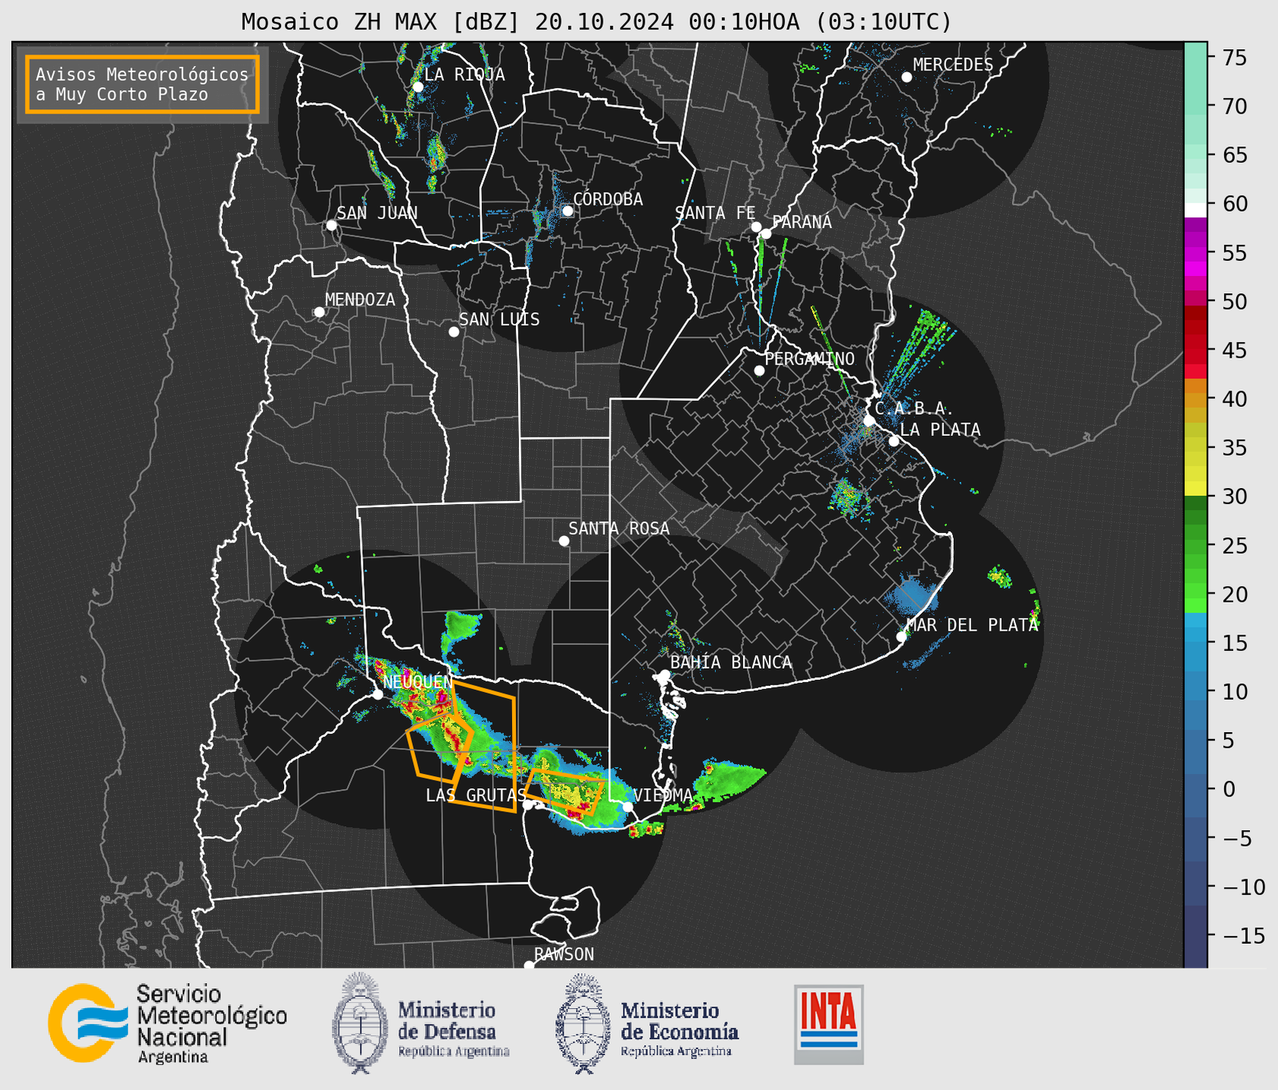Click the colorbar tick label −15
This screenshot has width=1278, height=1090.
point(1242,935)
